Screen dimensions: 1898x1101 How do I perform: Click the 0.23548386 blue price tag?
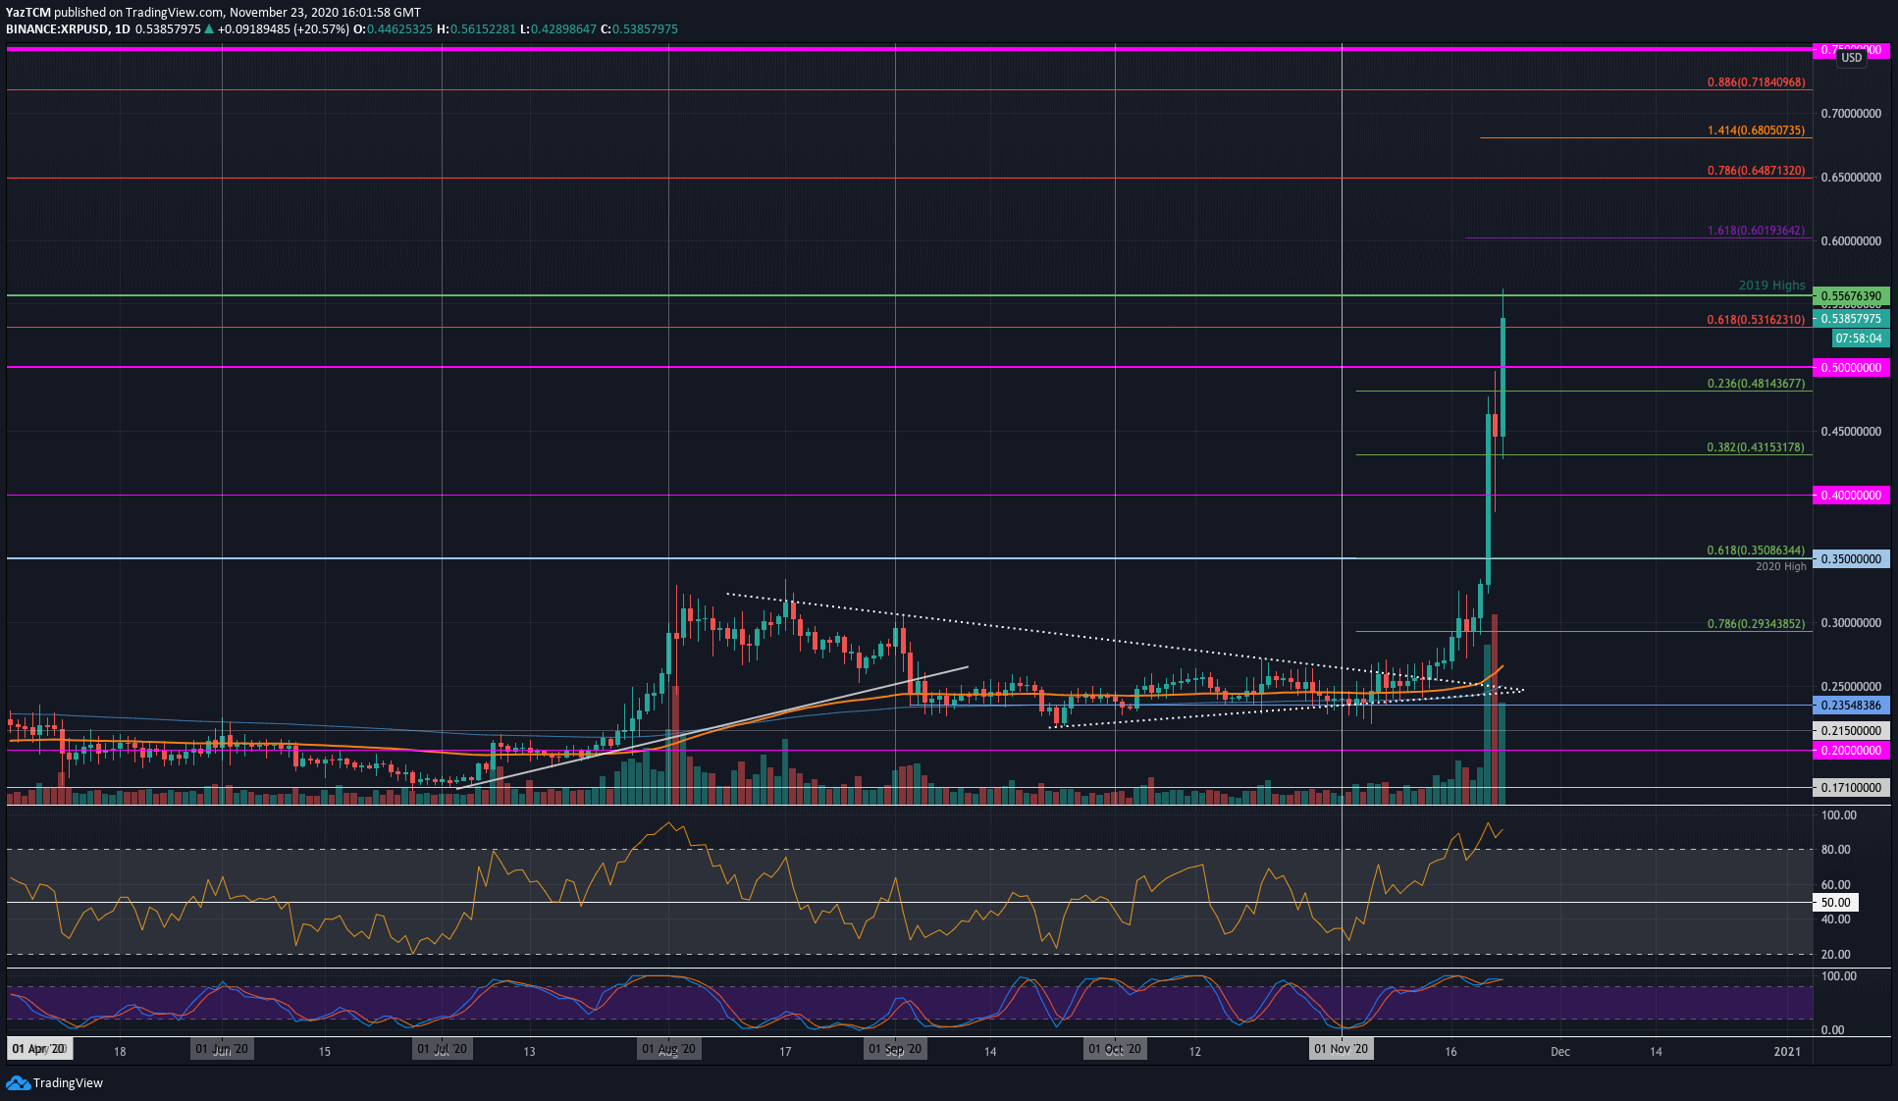(1851, 706)
